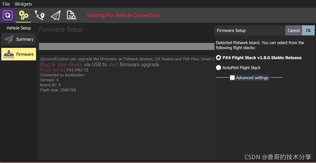Viewport: 316px width, 163px height.
Task: Click the Version: 4 line
Action: (x=50, y=80)
